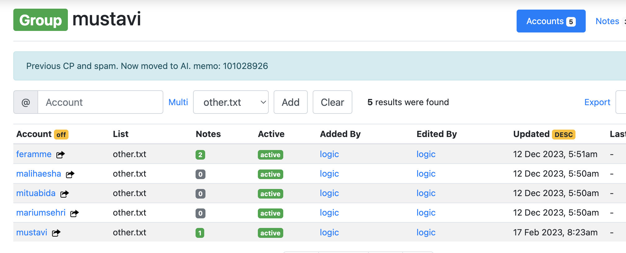Open the feramme account link
Screen dimensions: 626x253
[x=34, y=154]
